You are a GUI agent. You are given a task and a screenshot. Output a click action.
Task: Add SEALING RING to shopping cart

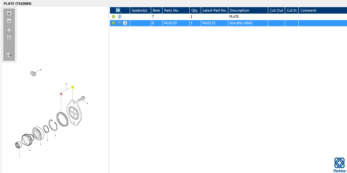(119, 23)
